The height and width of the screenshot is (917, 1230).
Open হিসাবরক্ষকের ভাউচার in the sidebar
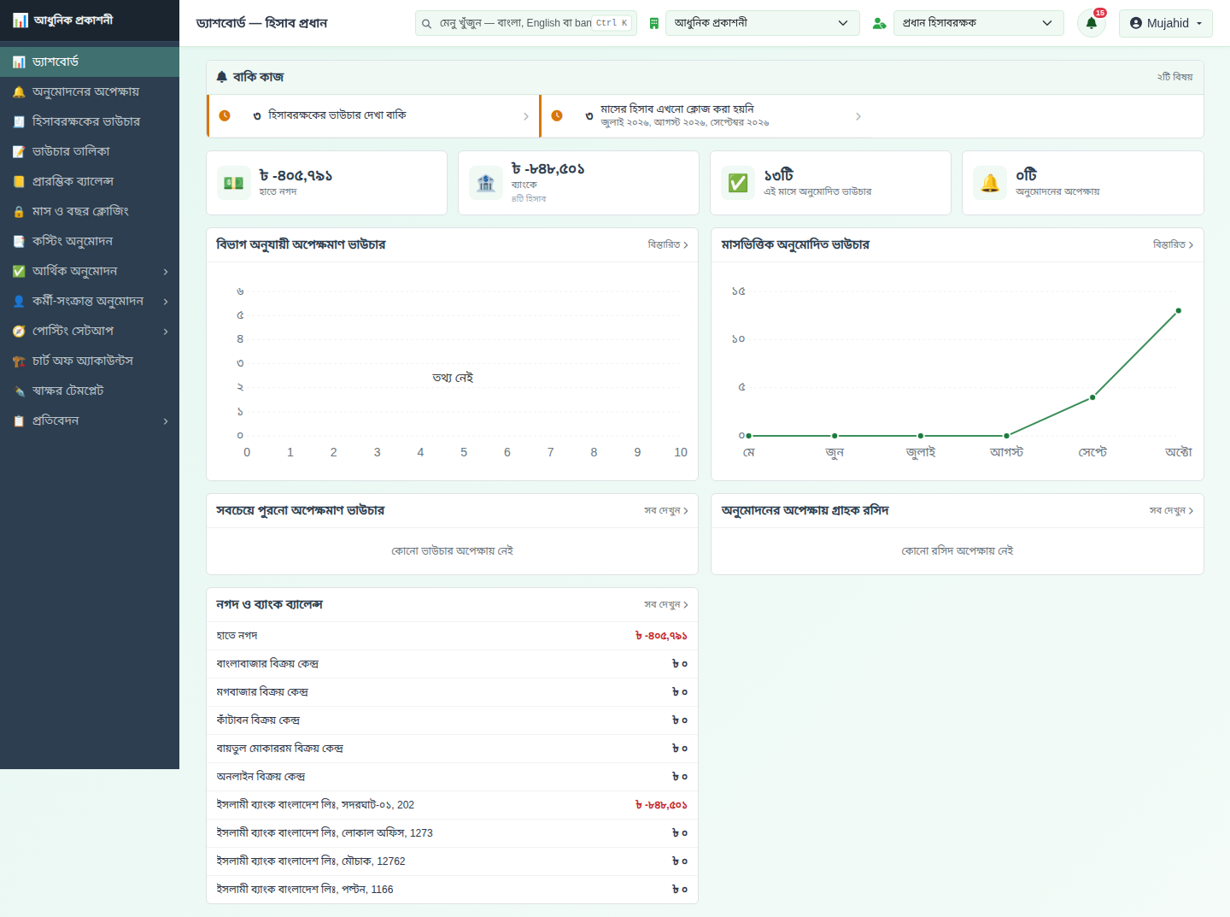pyautogui.click(x=90, y=121)
